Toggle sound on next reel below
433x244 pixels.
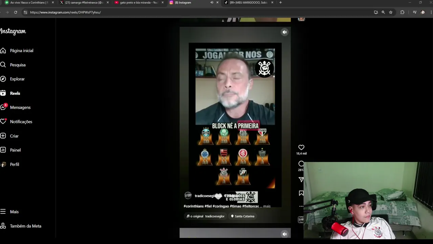284,234
